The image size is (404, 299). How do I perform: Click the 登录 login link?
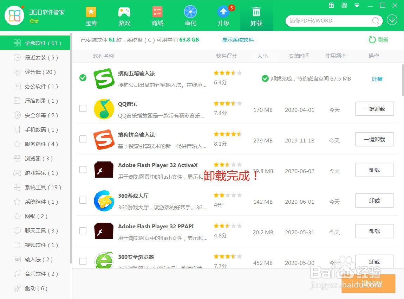[x=34, y=21]
